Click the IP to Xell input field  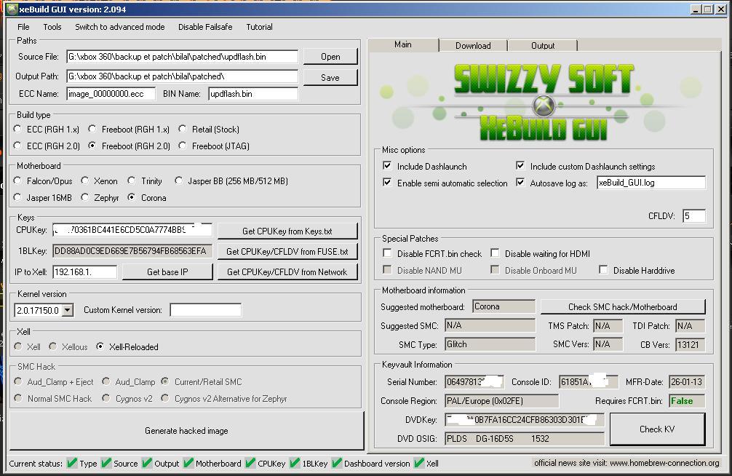84,272
